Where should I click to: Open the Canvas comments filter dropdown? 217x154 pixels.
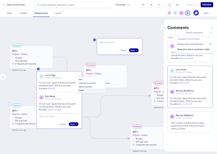194,33
